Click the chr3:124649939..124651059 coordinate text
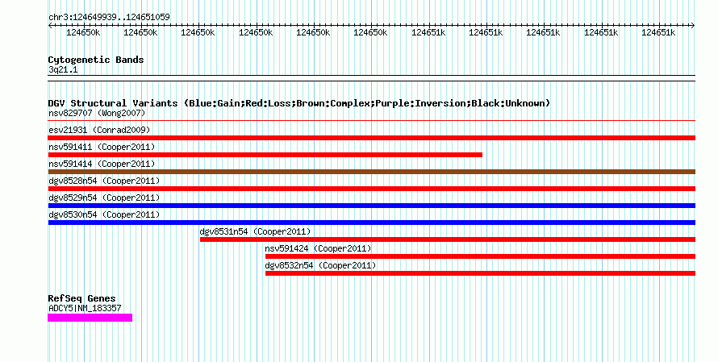Screen dimensions: 718x362 click(109, 18)
